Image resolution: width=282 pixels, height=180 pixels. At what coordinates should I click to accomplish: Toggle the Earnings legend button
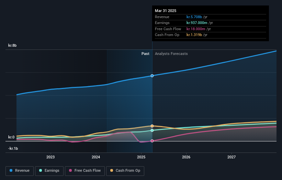click(x=49, y=171)
